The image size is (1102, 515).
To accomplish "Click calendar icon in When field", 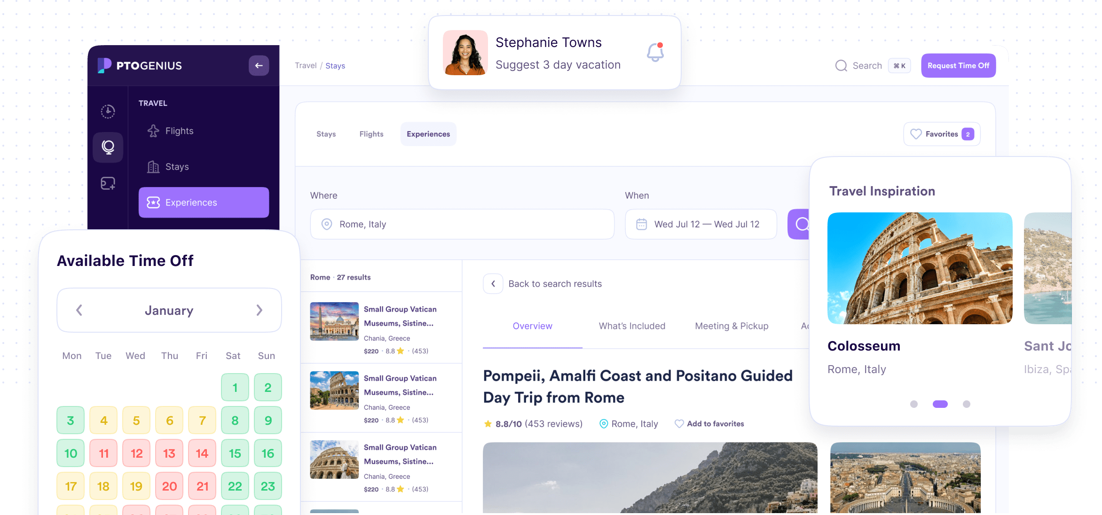I will [x=641, y=224].
